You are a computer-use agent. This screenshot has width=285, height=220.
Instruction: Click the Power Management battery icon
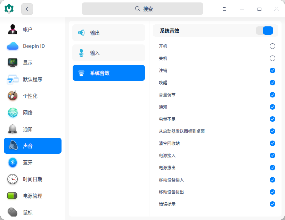[13, 196]
